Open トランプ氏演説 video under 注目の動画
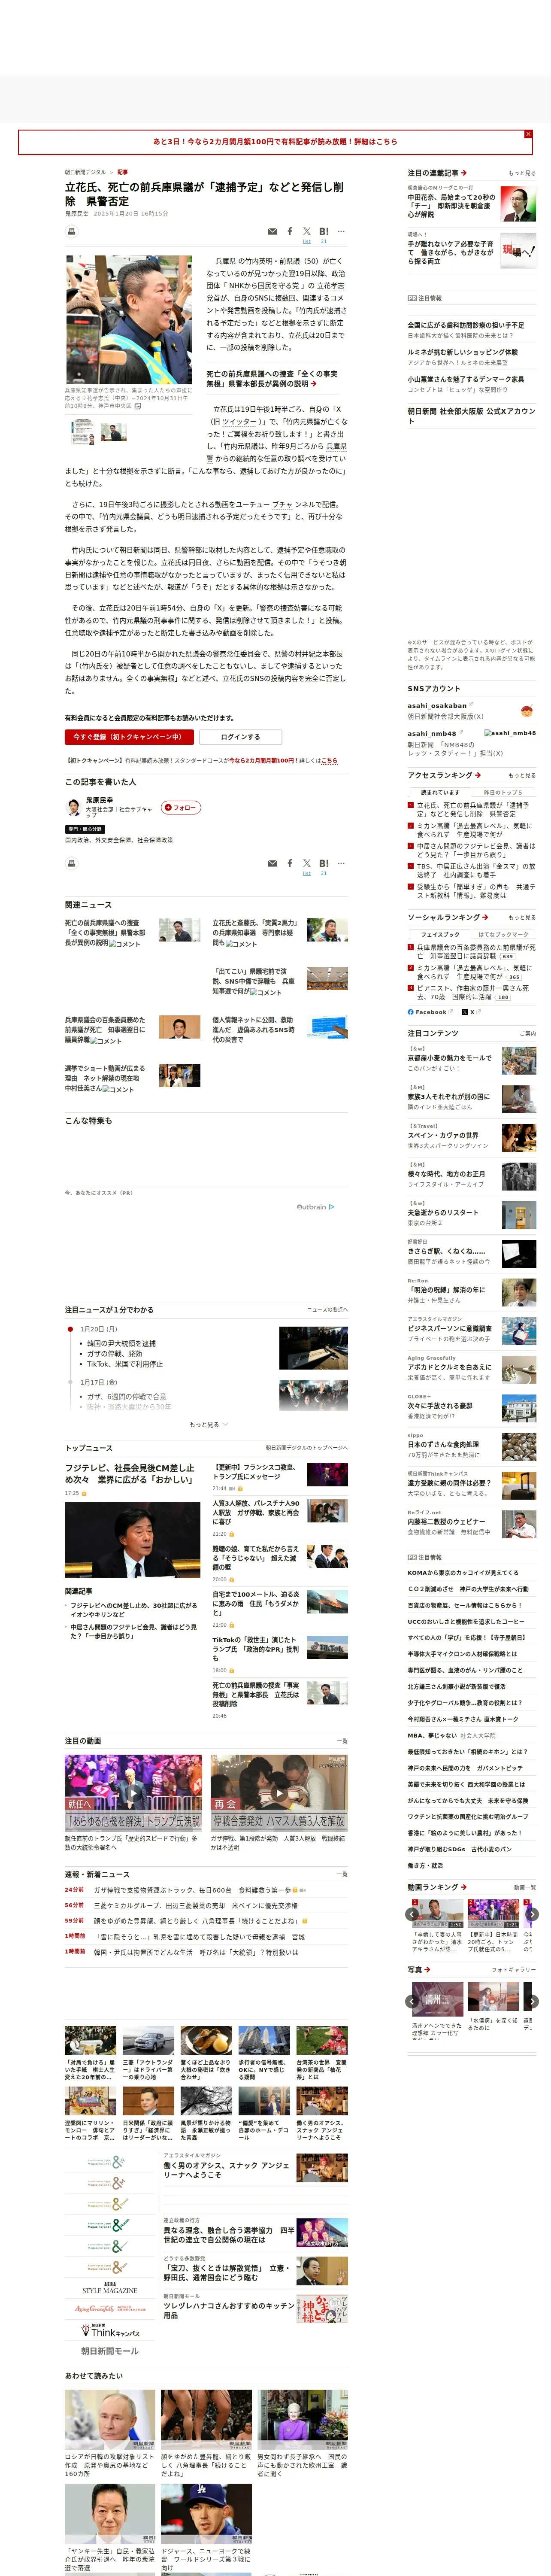The image size is (551, 2576). [133, 1792]
